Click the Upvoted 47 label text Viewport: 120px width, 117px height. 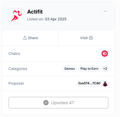[63, 103]
